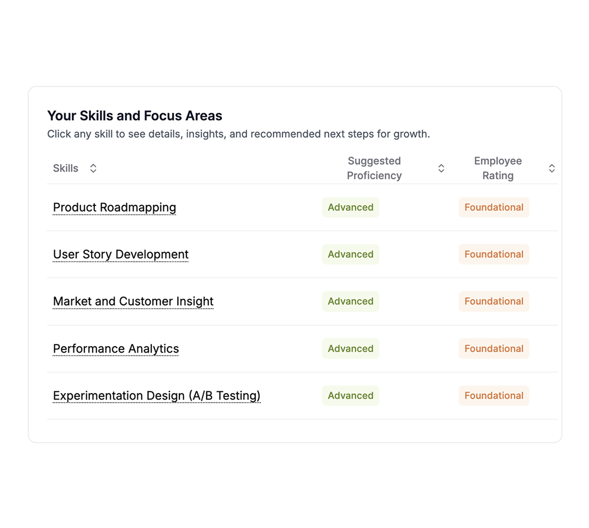Click sort arrows beside Suggested Proficiency
Viewport: 589px width, 528px height.
(x=441, y=169)
